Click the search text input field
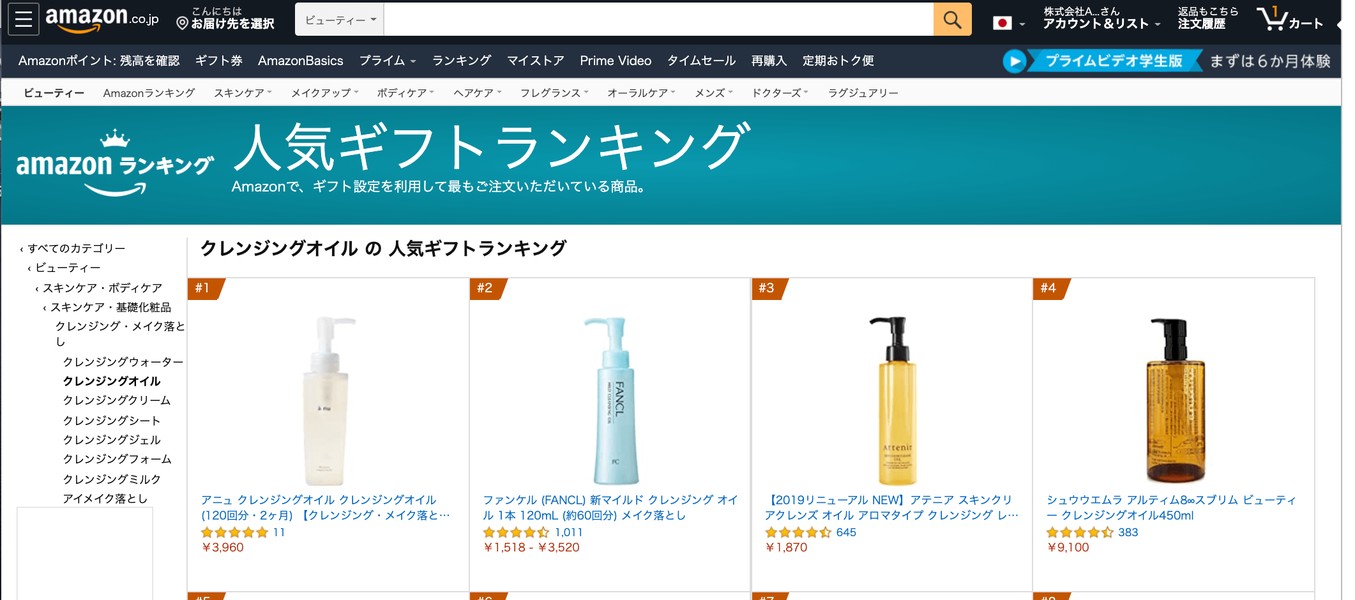1355x600 pixels. pyautogui.click(x=658, y=20)
